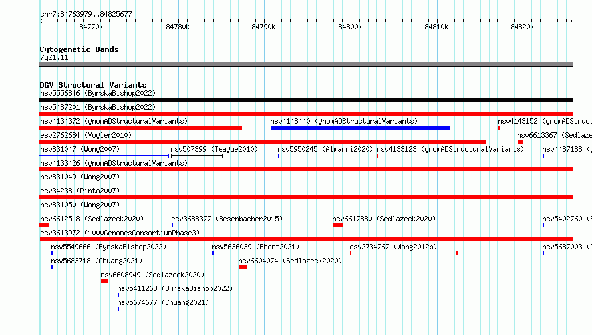Click the esv34238 (Pinto2007) label
The height and width of the screenshot is (335, 592).
80,191
